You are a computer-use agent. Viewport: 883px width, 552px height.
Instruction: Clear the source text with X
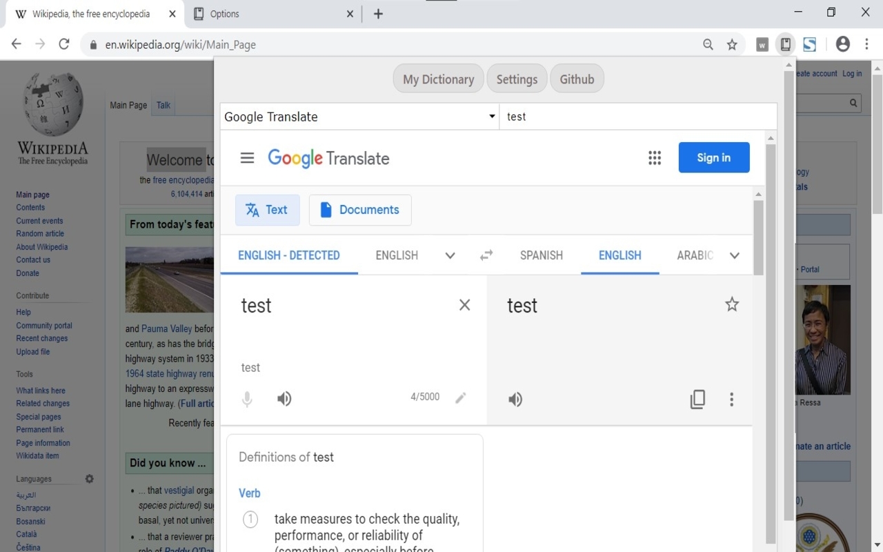[x=464, y=305]
